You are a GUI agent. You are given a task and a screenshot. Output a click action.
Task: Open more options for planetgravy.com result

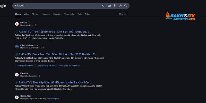click(39, 76)
